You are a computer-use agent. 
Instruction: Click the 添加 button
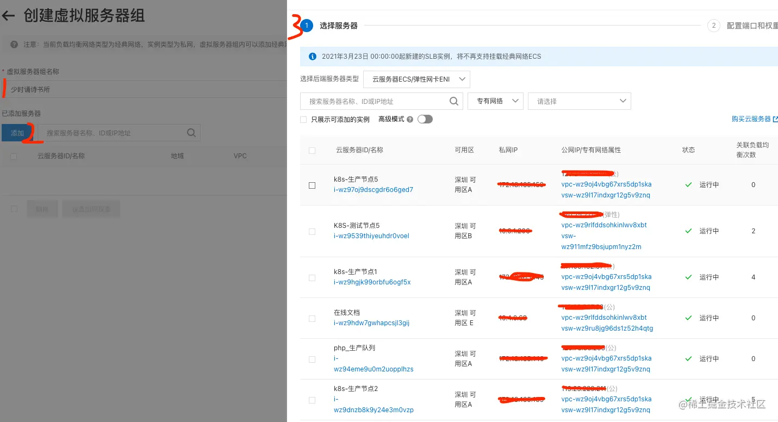(x=17, y=133)
